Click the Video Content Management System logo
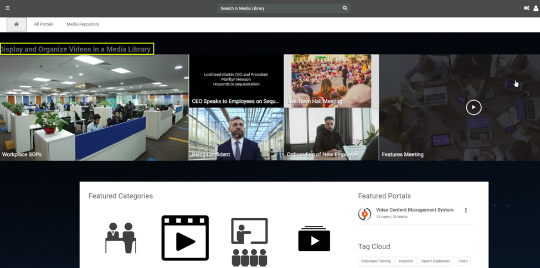 [364, 214]
